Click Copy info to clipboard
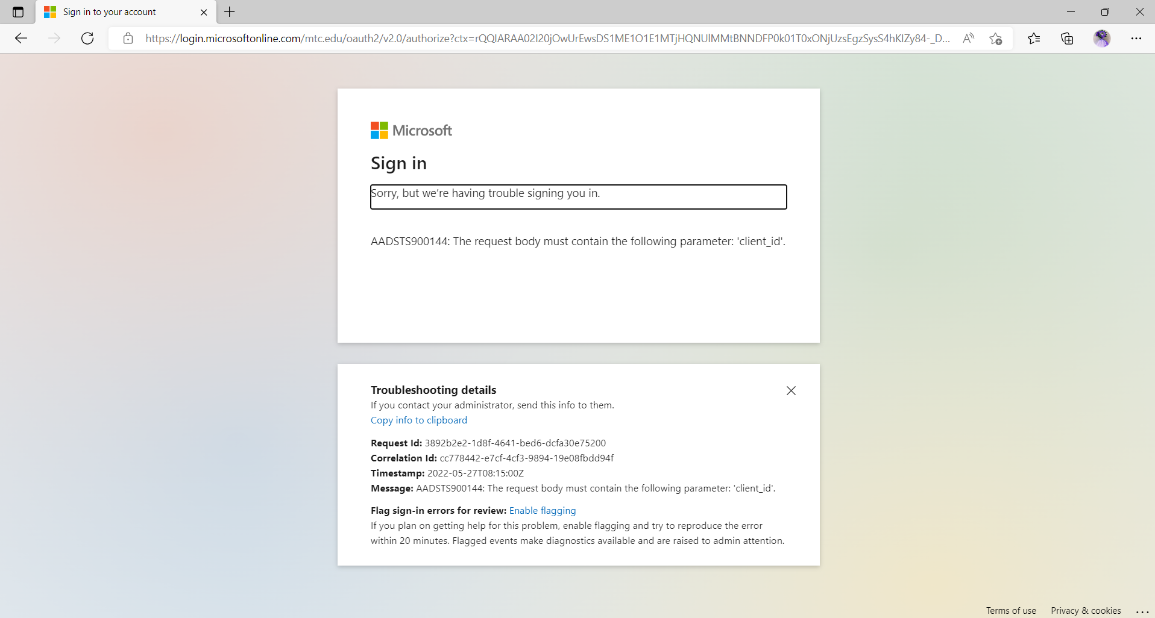 tap(418, 420)
